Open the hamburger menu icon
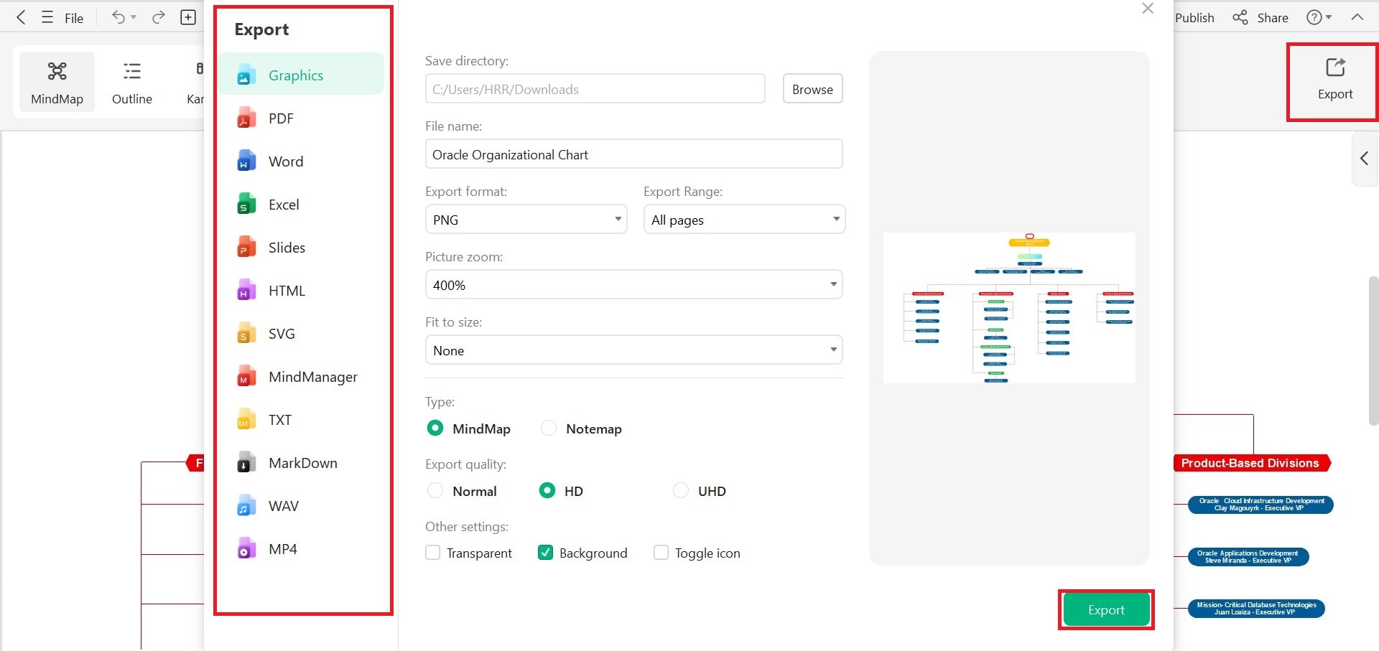 tap(47, 17)
